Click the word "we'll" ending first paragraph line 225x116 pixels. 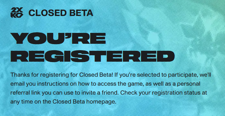(205, 75)
